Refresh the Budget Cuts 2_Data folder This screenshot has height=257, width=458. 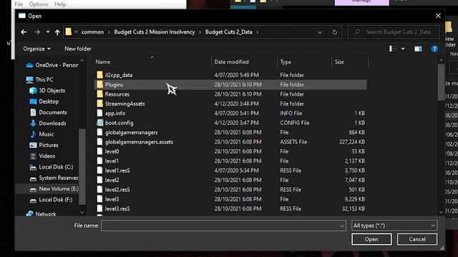tap(335, 32)
